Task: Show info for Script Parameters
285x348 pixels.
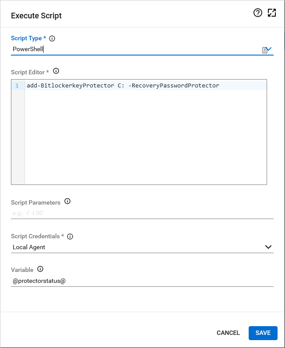Action: tap(67, 202)
